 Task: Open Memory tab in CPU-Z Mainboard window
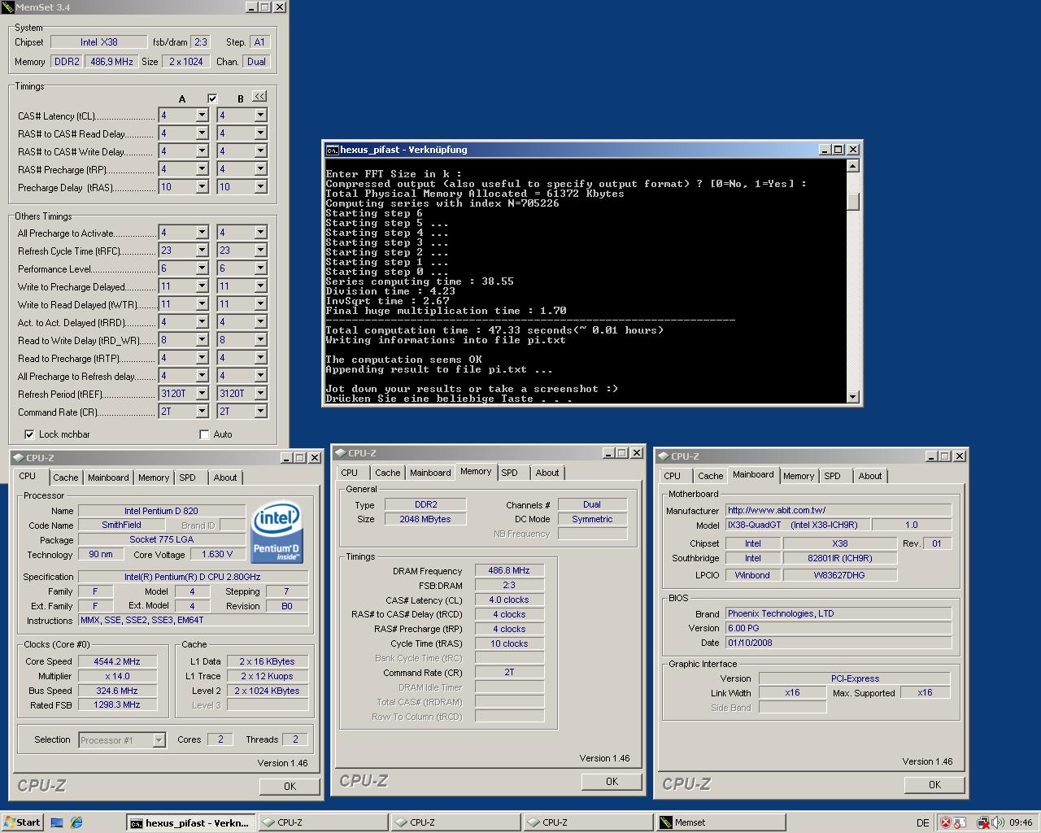click(x=799, y=476)
